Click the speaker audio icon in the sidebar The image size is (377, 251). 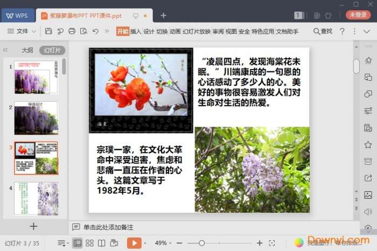(368, 212)
